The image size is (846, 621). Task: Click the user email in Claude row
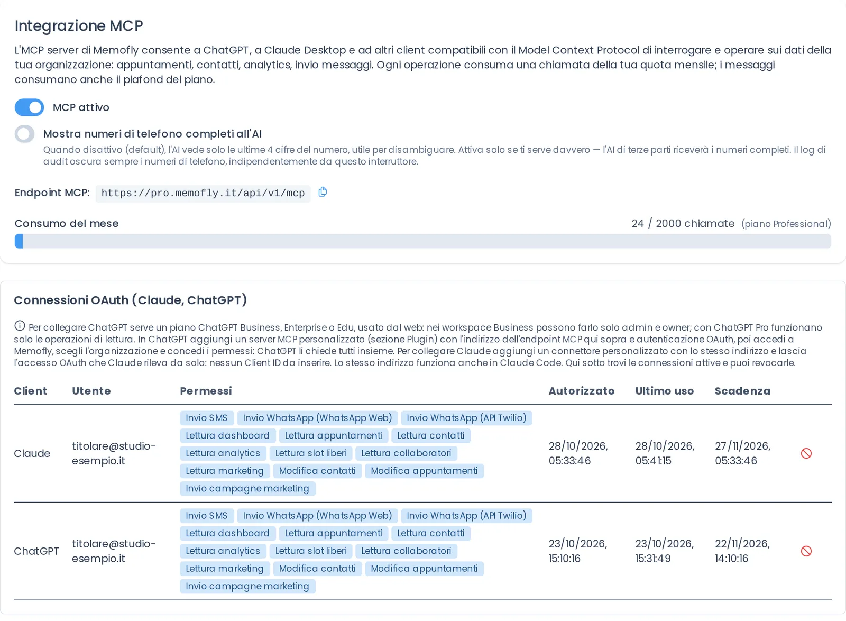point(114,453)
